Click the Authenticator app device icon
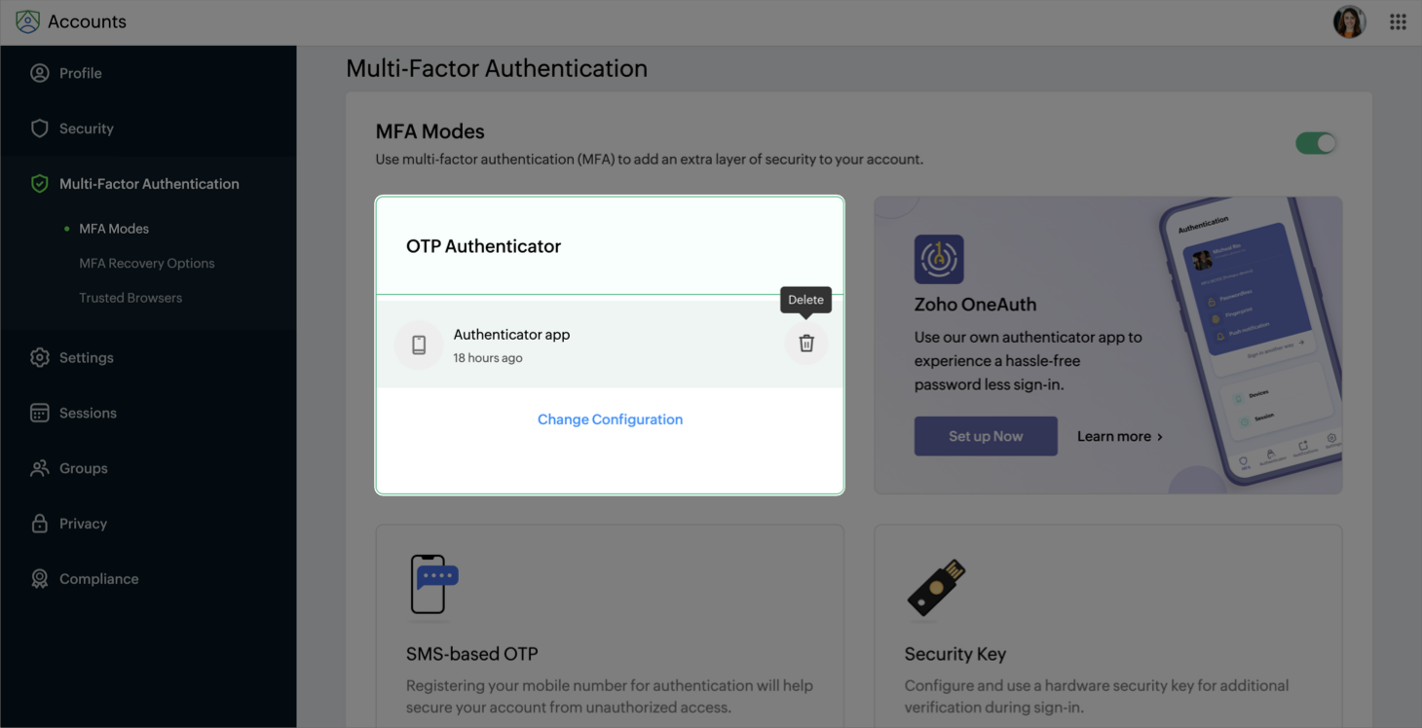 (x=419, y=345)
